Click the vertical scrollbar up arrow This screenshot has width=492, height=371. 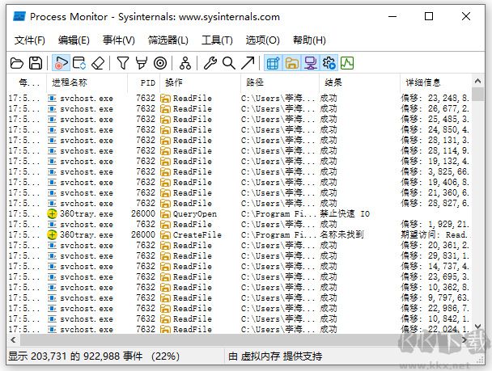(478, 81)
